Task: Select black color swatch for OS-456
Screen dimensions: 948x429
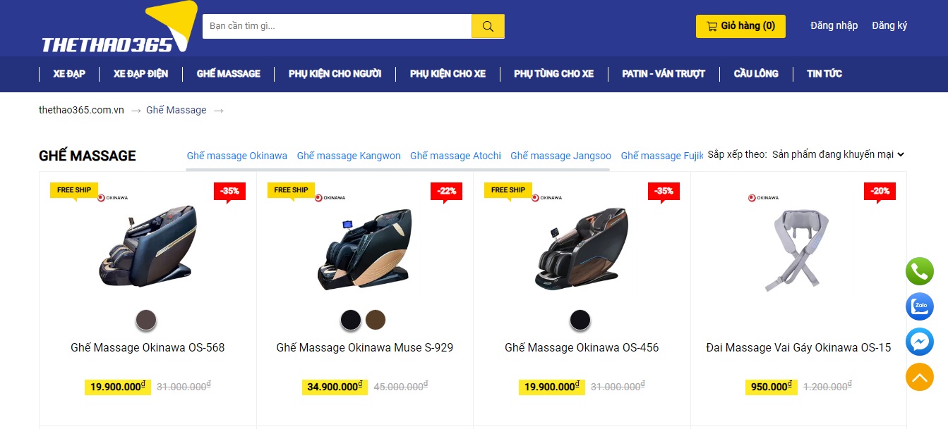Action: pyautogui.click(x=580, y=321)
